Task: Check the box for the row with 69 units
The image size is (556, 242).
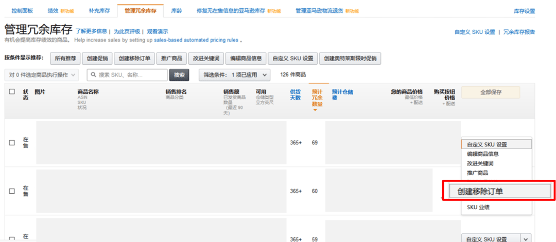Action: point(12,143)
